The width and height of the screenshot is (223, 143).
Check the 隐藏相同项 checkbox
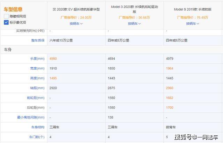[x=7, y=16]
